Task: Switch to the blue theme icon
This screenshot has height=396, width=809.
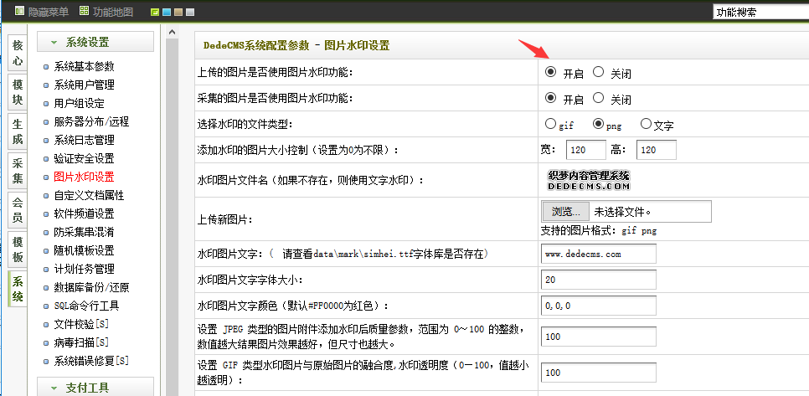Action: pos(167,13)
